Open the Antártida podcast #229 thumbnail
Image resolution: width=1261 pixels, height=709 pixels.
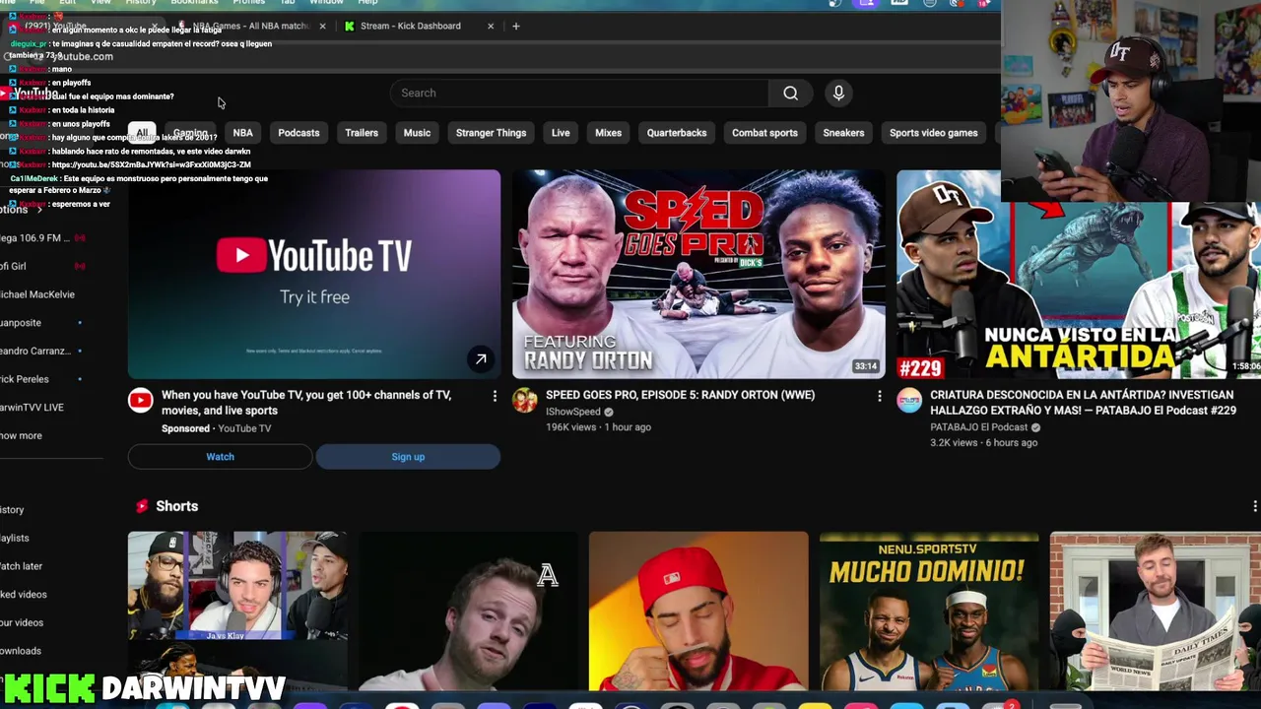pos(1079,274)
